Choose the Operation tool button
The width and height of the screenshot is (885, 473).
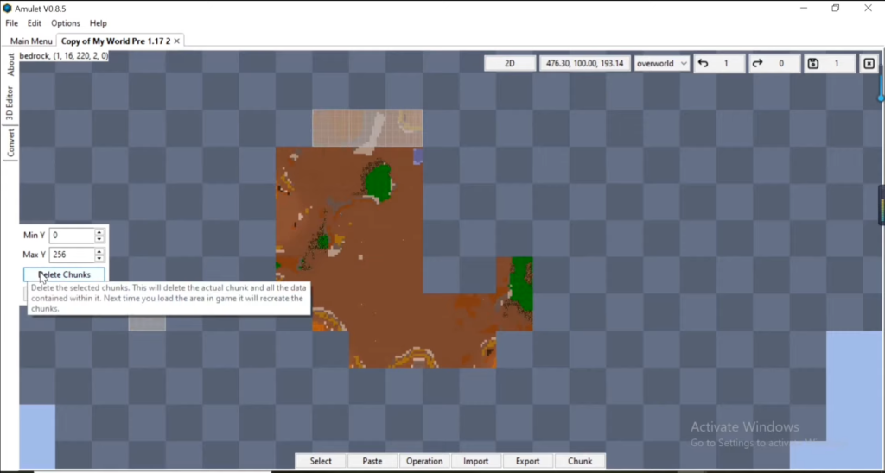pos(424,461)
